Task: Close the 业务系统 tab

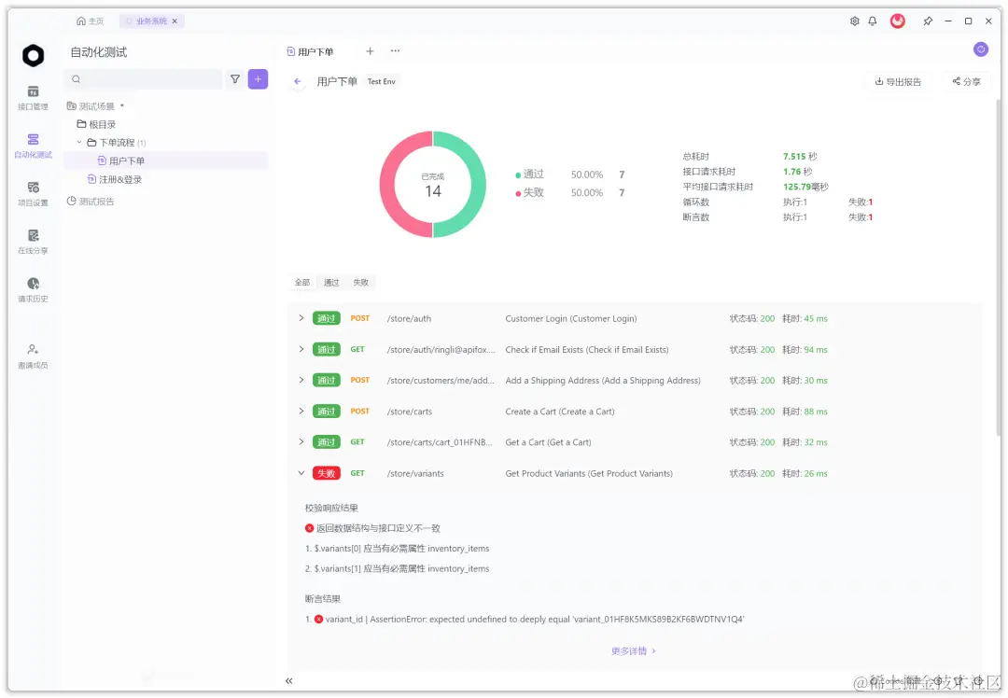Action: [x=175, y=21]
